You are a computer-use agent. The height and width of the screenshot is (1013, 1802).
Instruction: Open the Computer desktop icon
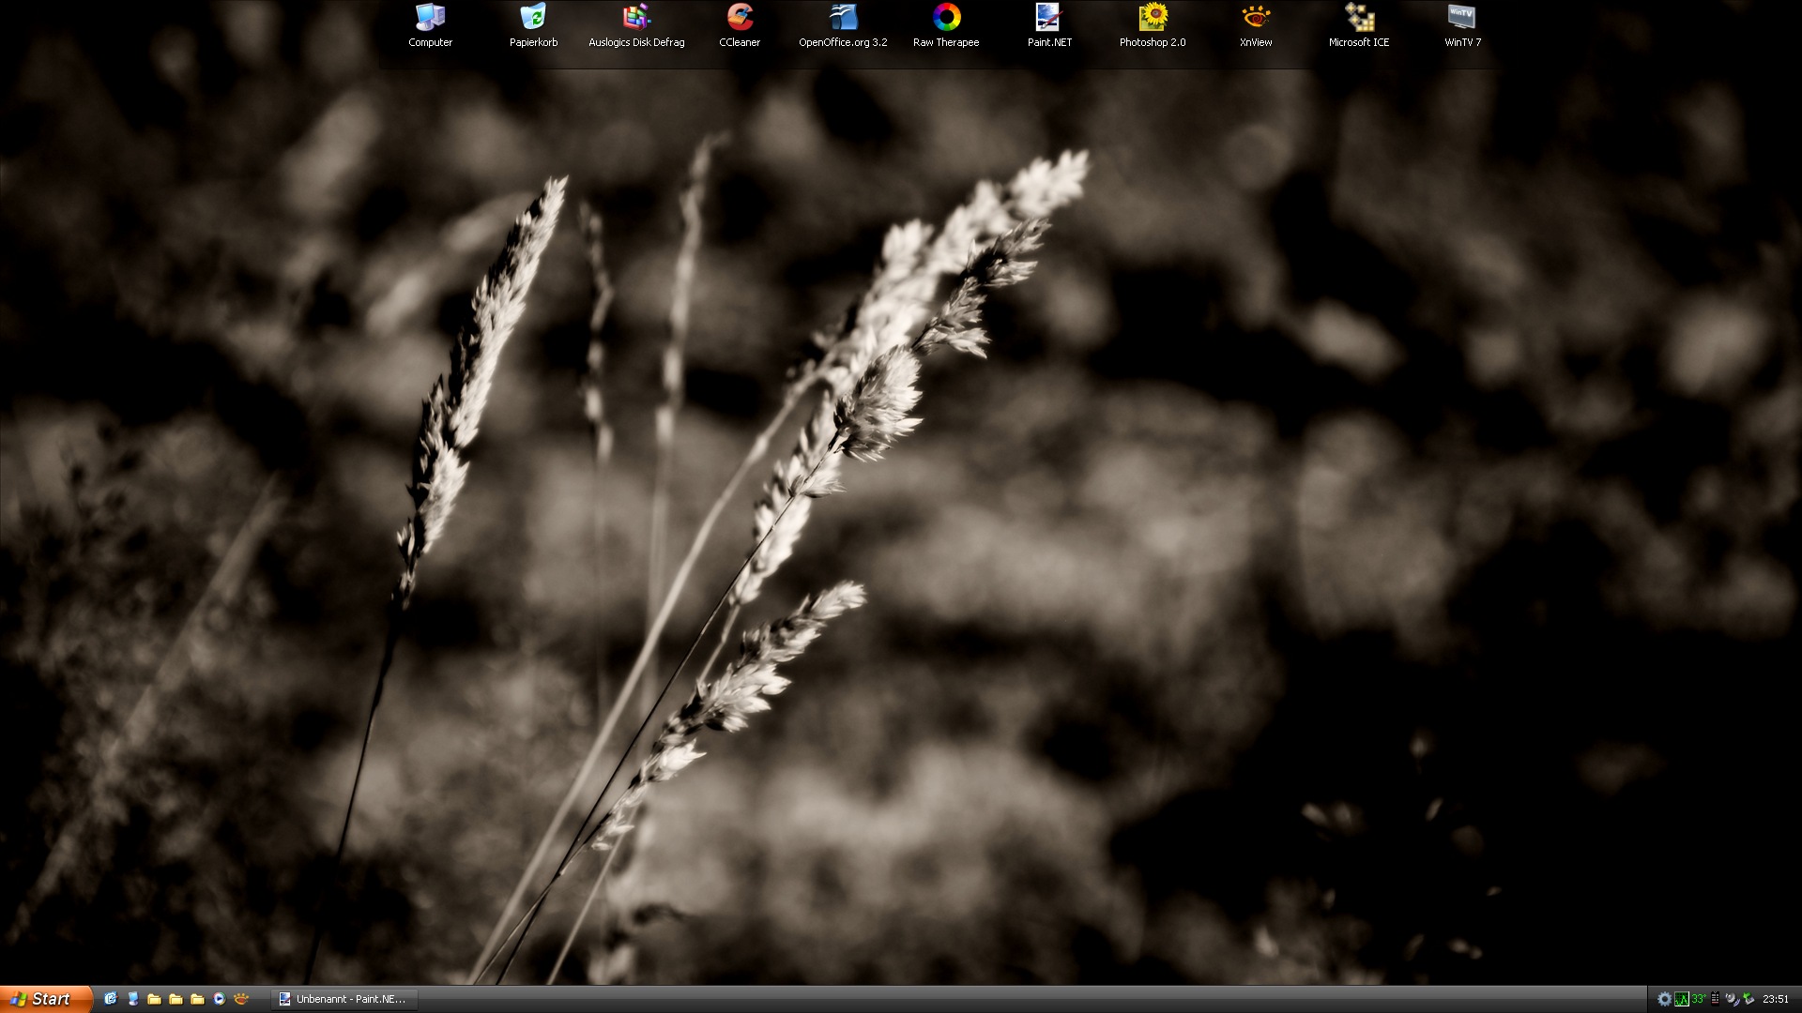(x=430, y=18)
